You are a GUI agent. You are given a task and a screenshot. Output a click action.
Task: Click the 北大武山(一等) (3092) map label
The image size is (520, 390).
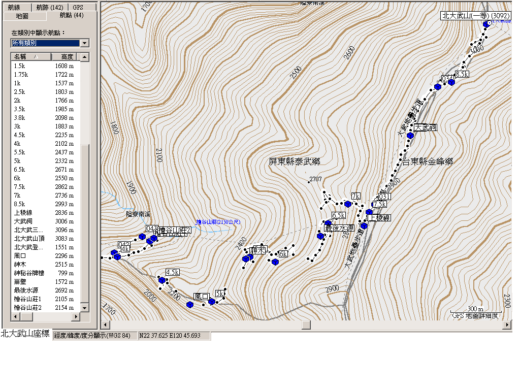(x=476, y=16)
